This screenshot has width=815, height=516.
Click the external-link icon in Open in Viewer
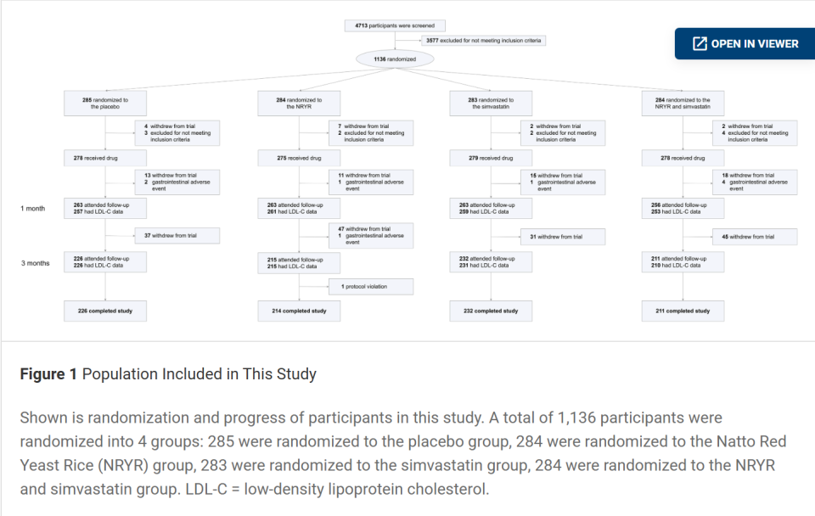[700, 43]
